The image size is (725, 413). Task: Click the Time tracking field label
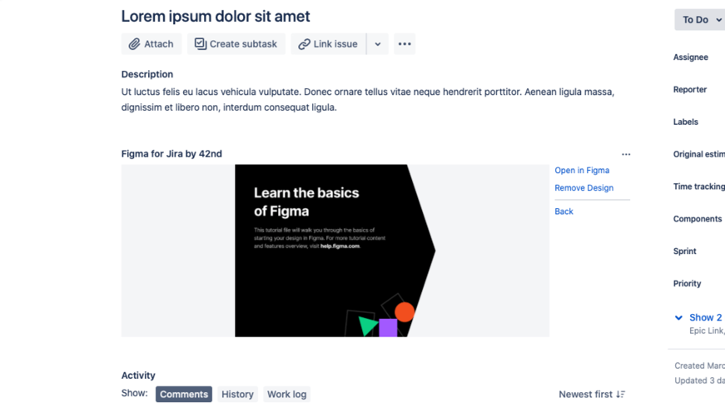click(x=698, y=187)
